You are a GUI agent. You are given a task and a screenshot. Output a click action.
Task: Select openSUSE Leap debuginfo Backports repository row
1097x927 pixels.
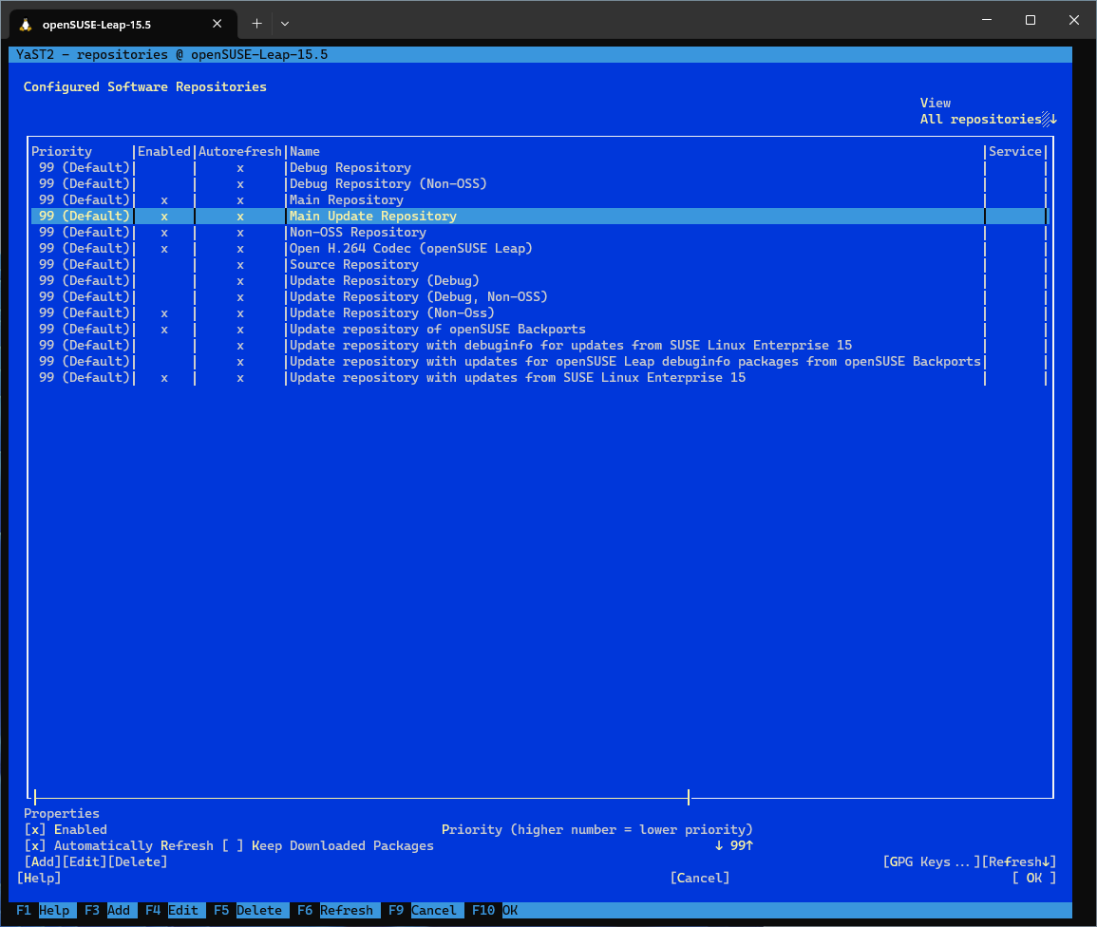pos(539,361)
